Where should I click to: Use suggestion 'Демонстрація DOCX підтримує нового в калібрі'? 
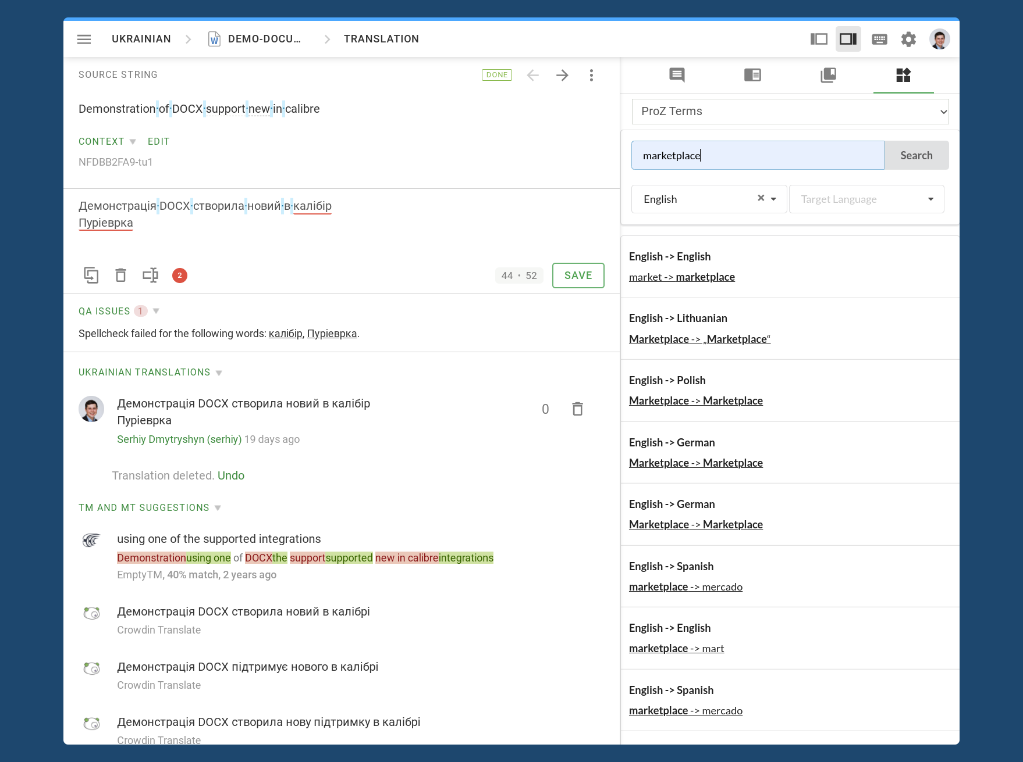click(x=247, y=667)
